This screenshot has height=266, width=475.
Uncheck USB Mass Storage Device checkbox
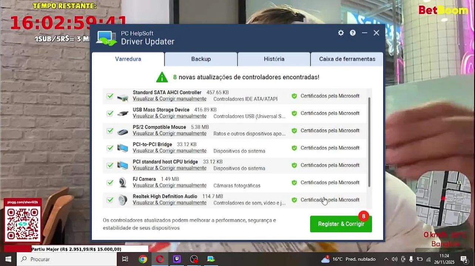(x=110, y=113)
